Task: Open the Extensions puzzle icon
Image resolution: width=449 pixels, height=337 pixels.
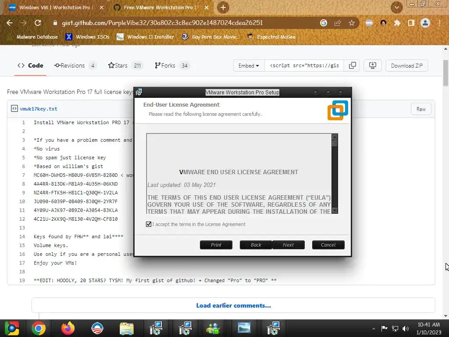Action: [x=397, y=23]
